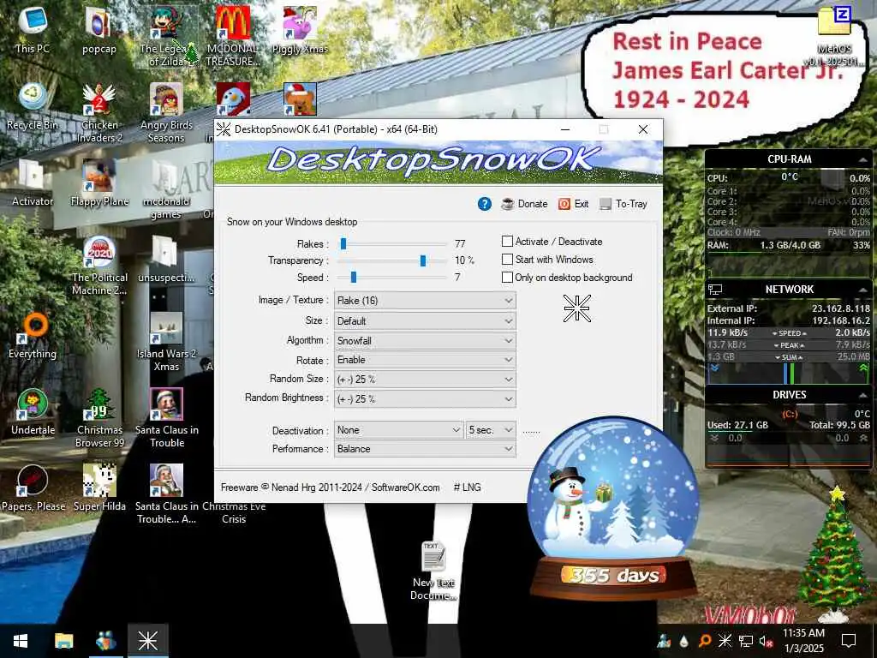Collapse the CPU-RAM gadget panel
877x658 pixels.
(863, 160)
